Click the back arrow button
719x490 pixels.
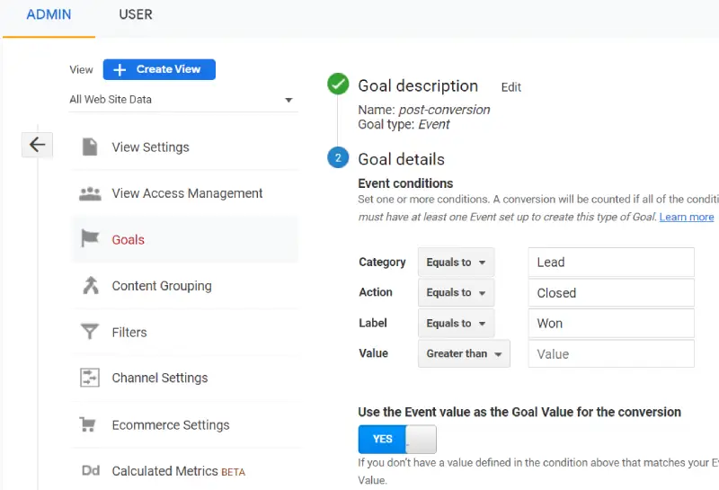click(x=37, y=145)
